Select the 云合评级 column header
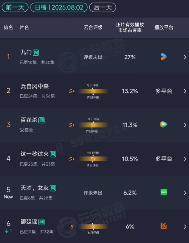Viewport: 189px width, 243px height. click(x=93, y=27)
